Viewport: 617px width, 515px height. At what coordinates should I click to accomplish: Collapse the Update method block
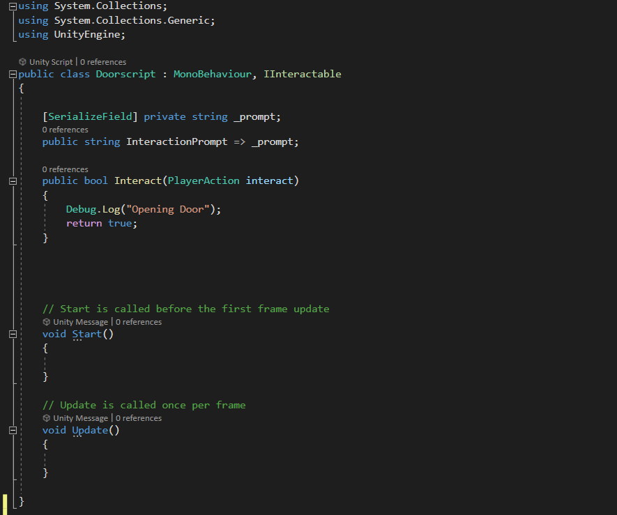(13, 431)
